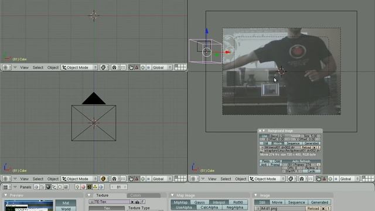Toggle Gauss option in Map Image panel
This screenshot has height=211, width=375.
200,202
